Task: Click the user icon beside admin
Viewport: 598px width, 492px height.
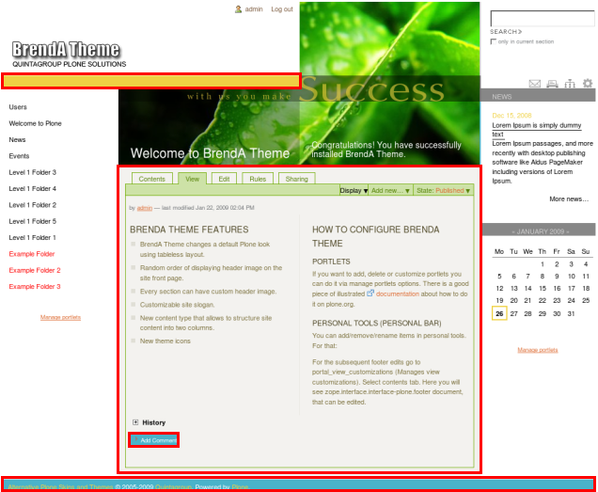Action: click(x=239, y=9)
